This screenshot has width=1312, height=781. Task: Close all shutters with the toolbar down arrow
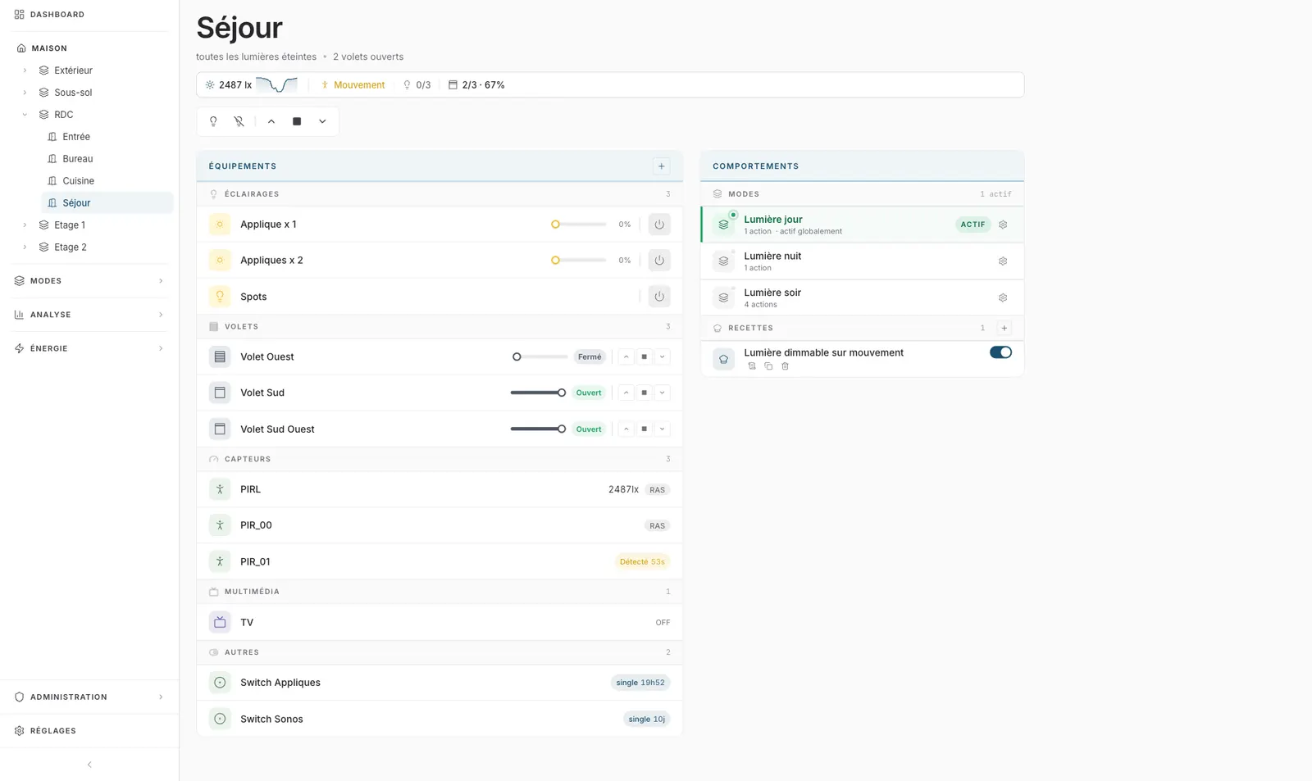coord(322,121)
